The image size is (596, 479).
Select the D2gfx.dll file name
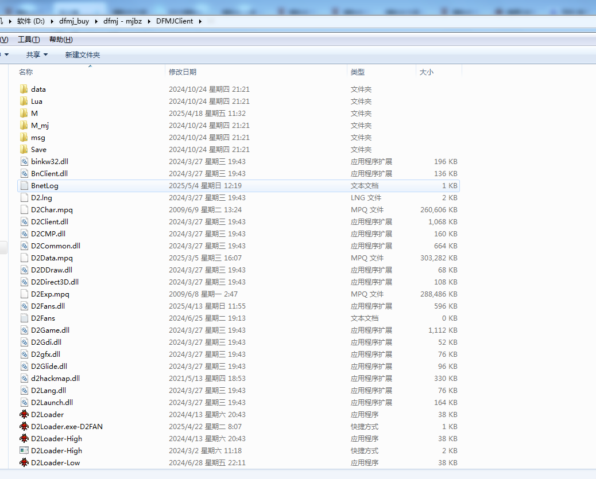coord(45,355)
